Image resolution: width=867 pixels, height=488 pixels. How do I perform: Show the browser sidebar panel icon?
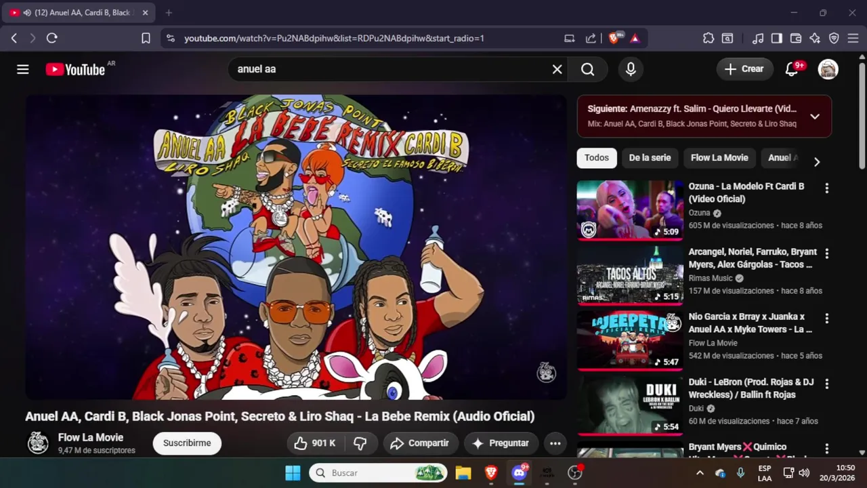tap(777, 39)
